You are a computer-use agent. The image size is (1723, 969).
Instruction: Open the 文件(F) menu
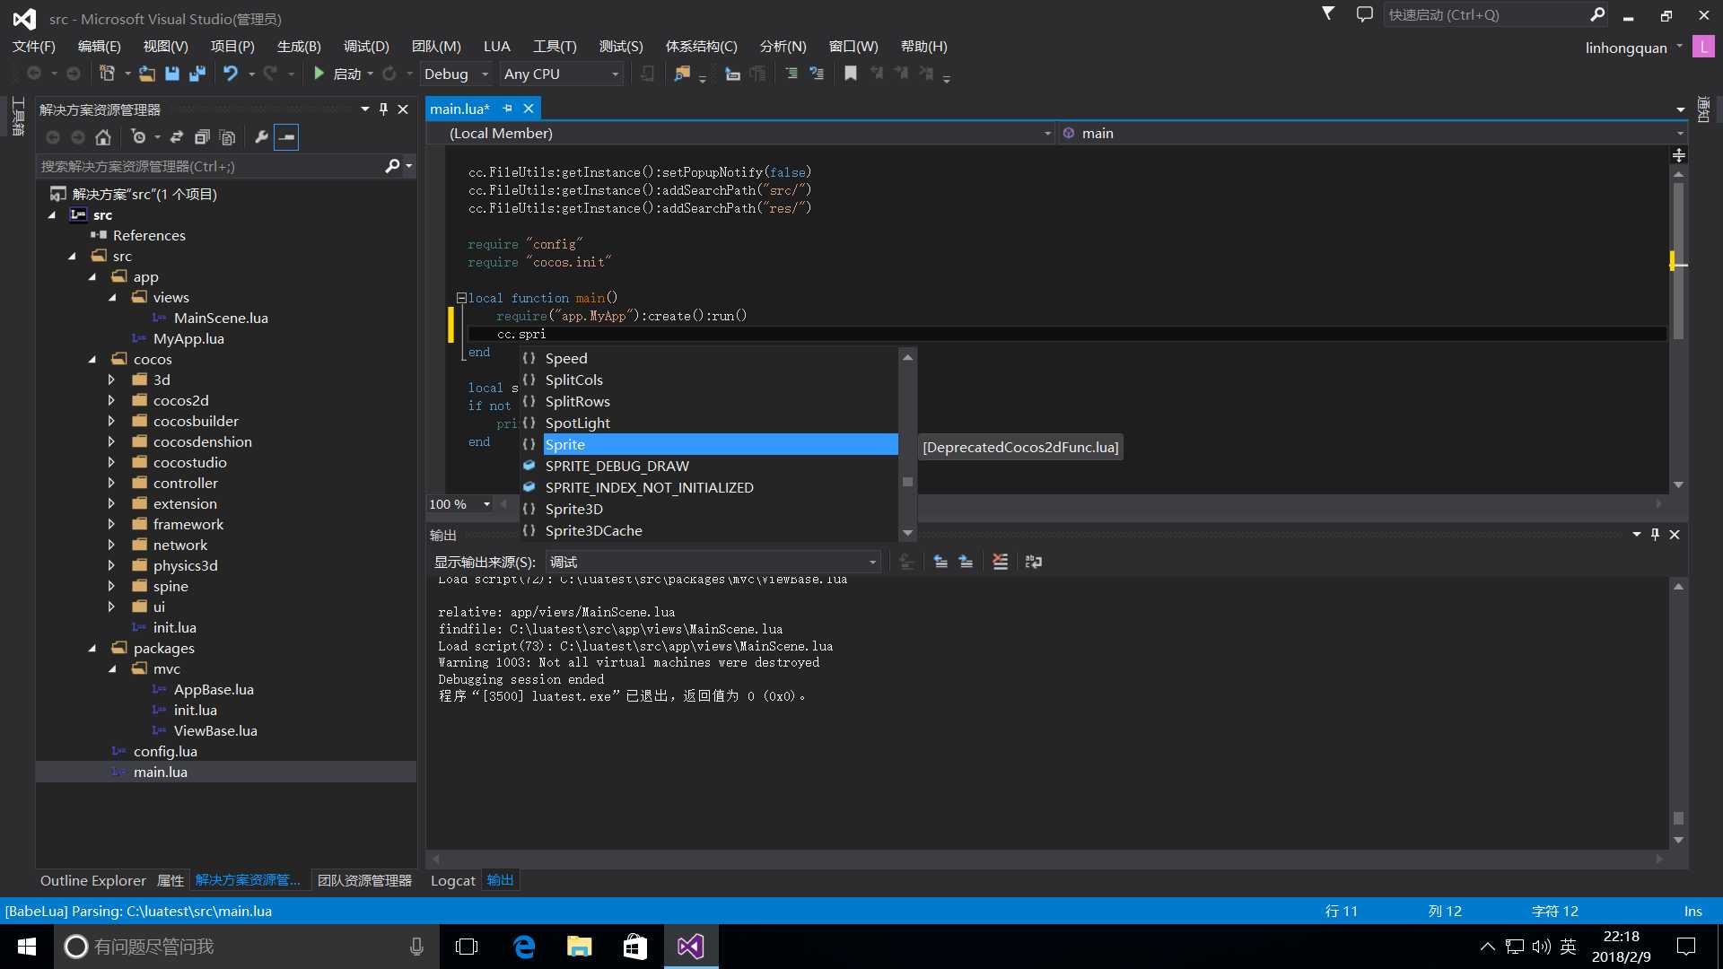point(34,47)
